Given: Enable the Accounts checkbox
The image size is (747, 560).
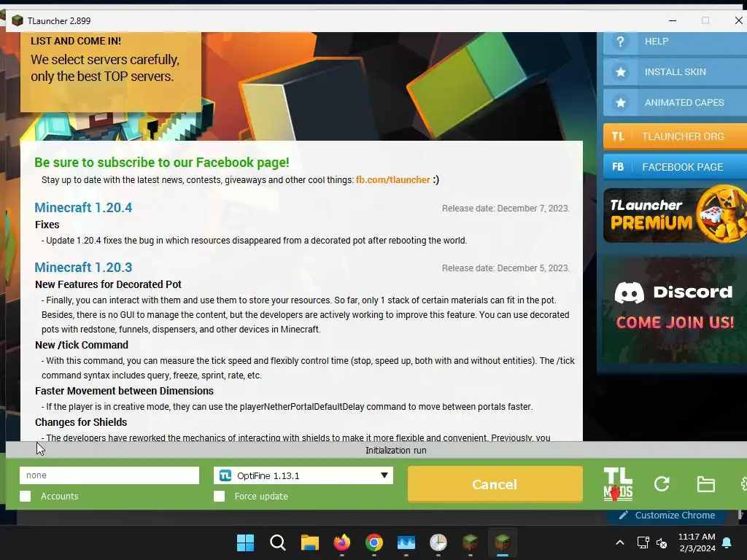Looking at the screenshot, I should tap(26, 496).
